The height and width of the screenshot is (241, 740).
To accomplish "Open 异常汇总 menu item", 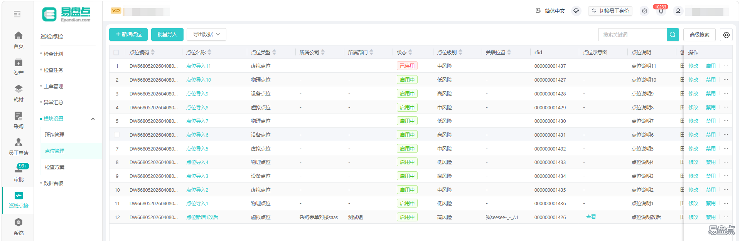I will click(x=53, y=102).
